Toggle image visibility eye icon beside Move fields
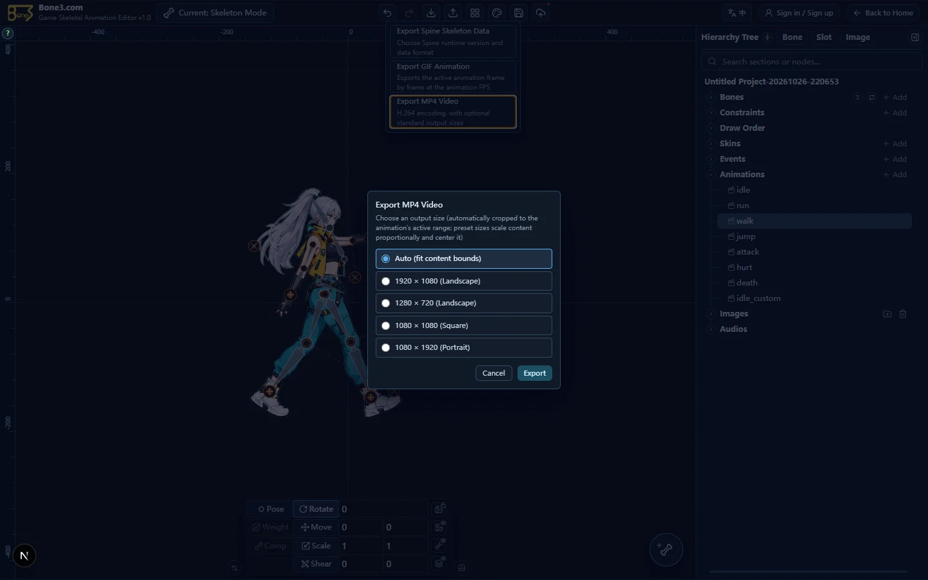Image resolution: width=928 pixels, height=580 pixels. (x=440, y=527)
